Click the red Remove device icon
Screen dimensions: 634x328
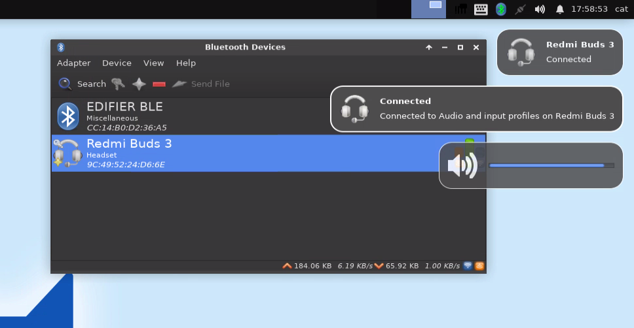coord(159,84)
